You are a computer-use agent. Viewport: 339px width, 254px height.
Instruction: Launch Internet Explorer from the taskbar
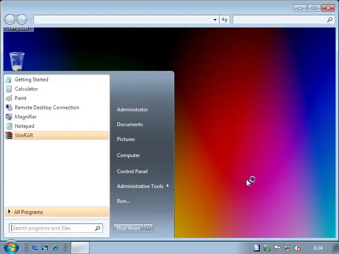[x=55, y=248]
